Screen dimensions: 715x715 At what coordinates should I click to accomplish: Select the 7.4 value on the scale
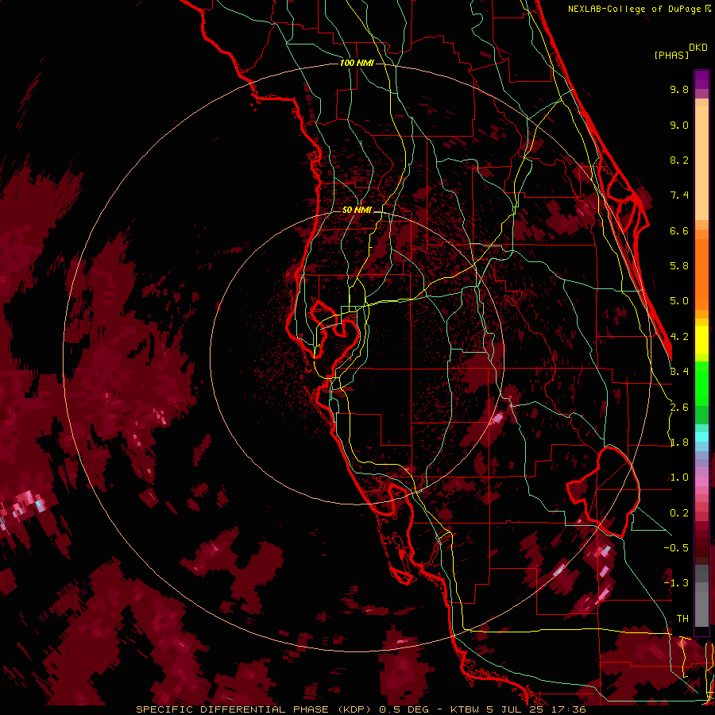pos(679,195)
